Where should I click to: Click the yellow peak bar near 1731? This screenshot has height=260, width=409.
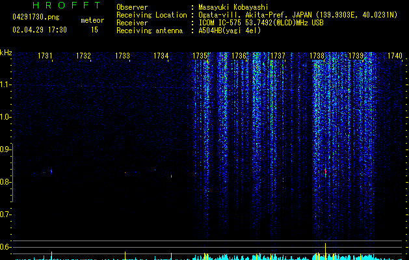(51, 255)
